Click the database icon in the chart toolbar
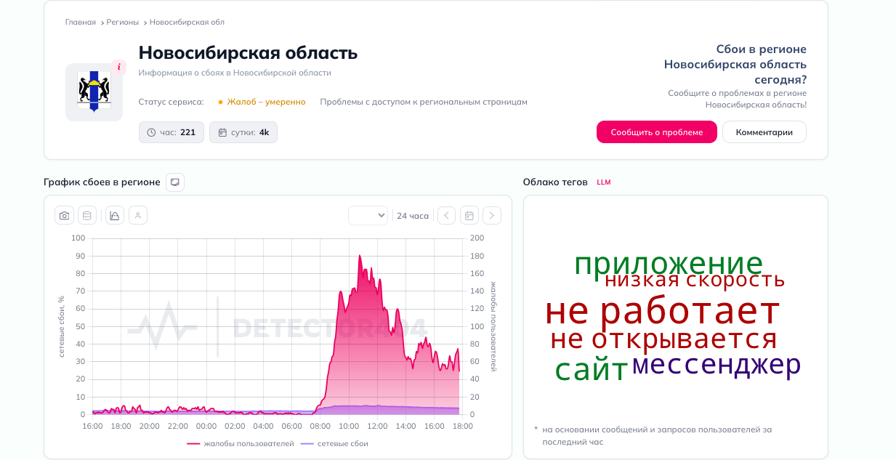The width and height of the screenshot is (896, 460). [87, 215]
